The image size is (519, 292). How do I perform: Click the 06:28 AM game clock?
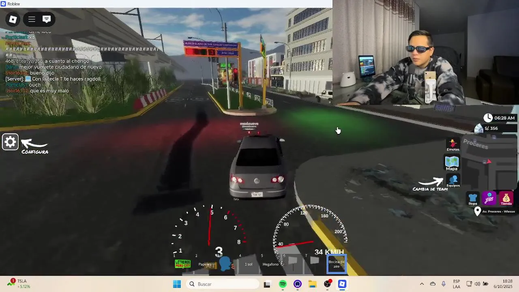tap(504, 118)
